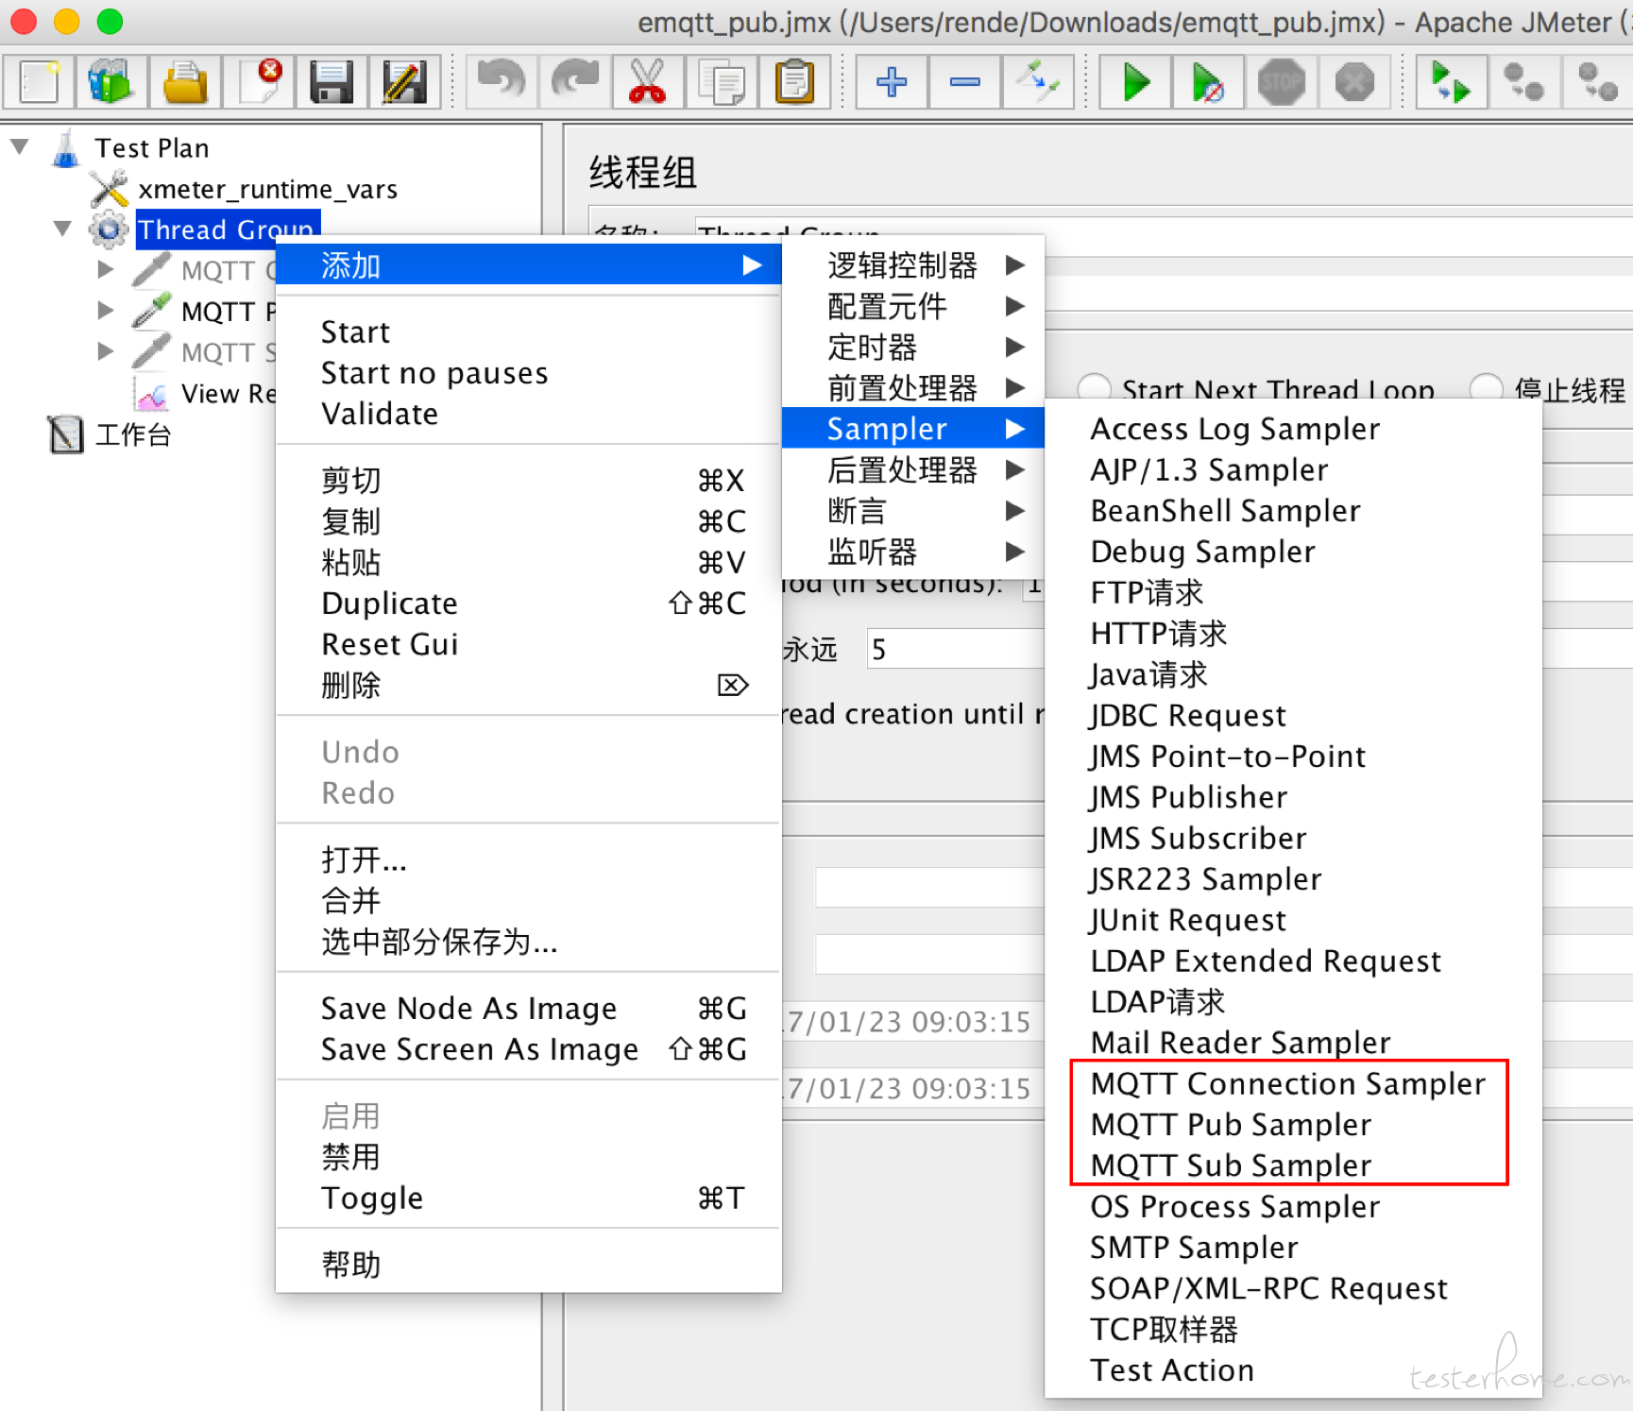Choose 选中部分保存为... in context menu
The width and height of the screenshot is (1633, 1411).
pyautogui.click(x=529, y=942)
